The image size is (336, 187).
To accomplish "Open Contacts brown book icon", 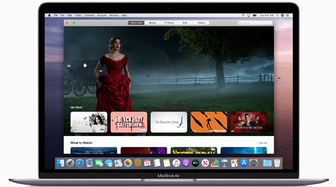I will coord(138,163).
